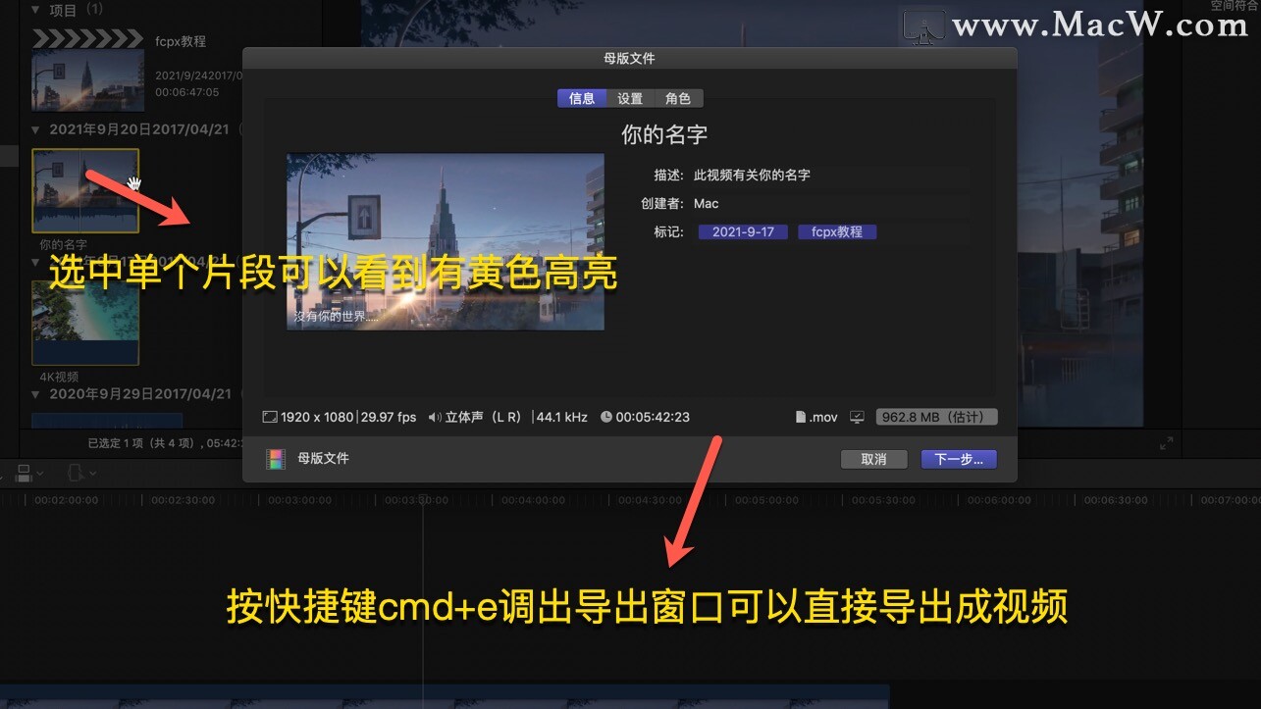Image resolution: width=1261 pixels, height=709 pixels.
Task: Click 下一步… to continue the export
Action: click(x=959, y=459)
